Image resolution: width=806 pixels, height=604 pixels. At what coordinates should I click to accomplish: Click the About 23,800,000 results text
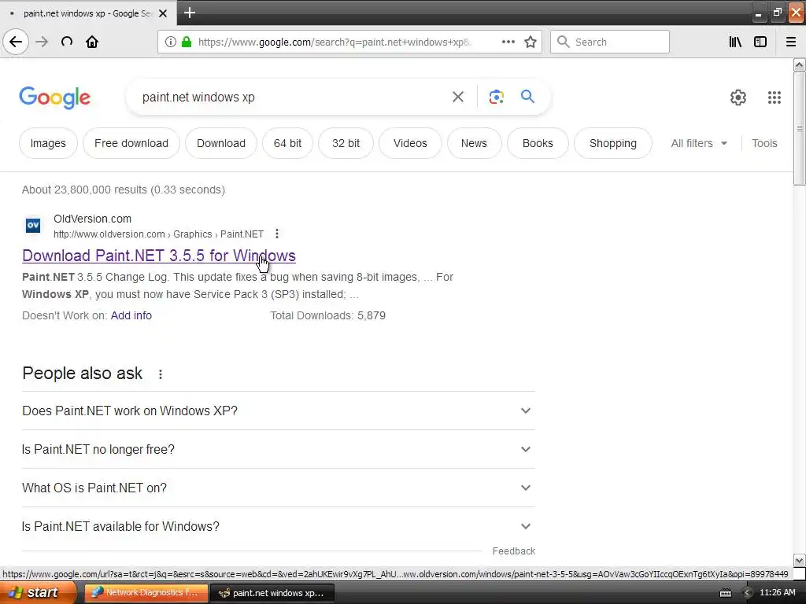[124, 190]
